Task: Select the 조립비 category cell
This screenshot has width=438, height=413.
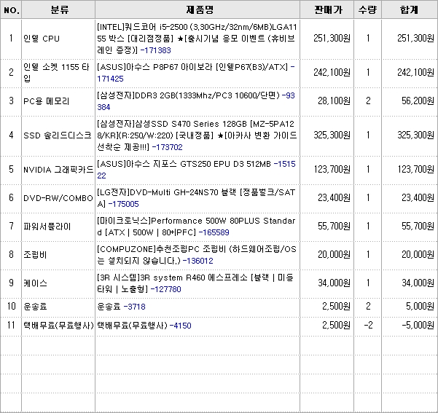Action: (35, 255)
